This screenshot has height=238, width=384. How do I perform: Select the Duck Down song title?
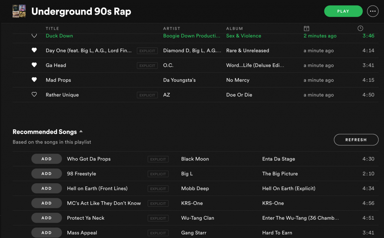[x=59, y=36]
